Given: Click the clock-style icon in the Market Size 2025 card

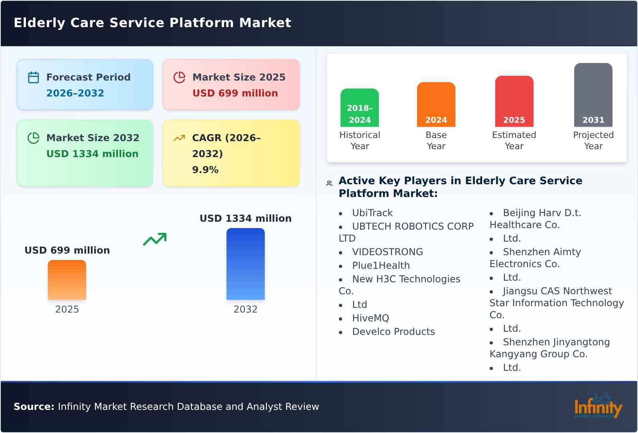Looking at the screenshot, I should pyautogui.click(x=179, y=77).
